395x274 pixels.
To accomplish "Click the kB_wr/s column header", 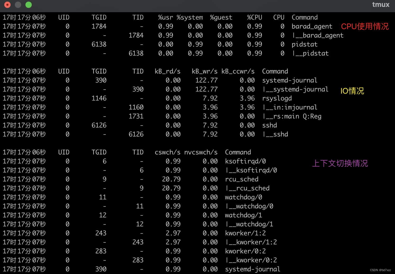I will pyautogui.click(x=205, y=71).
